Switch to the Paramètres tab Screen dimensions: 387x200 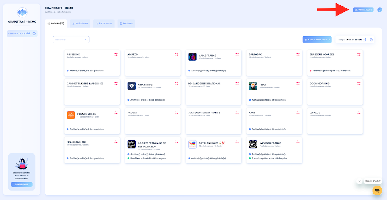click(x=104, y=23)
